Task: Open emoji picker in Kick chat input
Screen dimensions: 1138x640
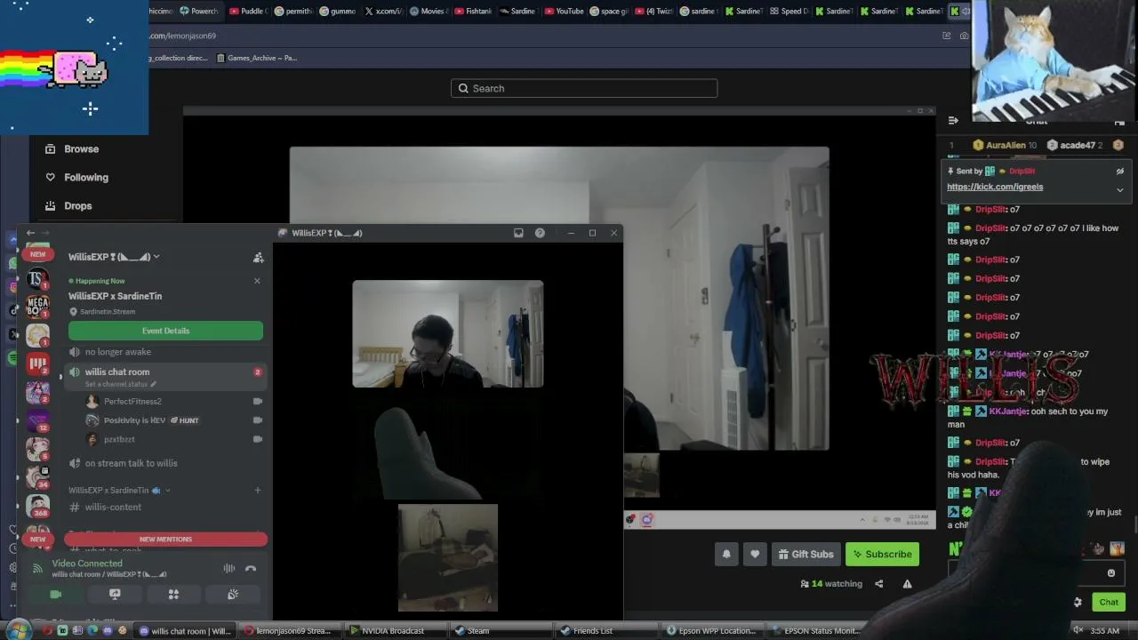Action: (1111, 573)
